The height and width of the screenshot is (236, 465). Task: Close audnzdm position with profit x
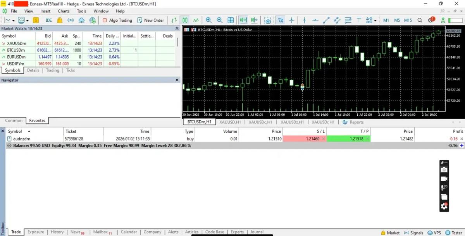(461, 139)
